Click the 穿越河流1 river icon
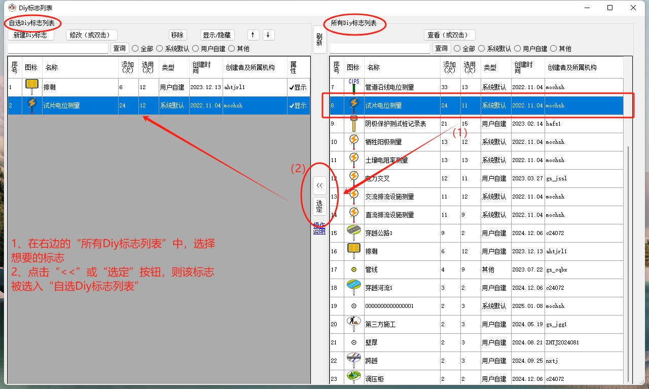649x389 pixels. 353,288
